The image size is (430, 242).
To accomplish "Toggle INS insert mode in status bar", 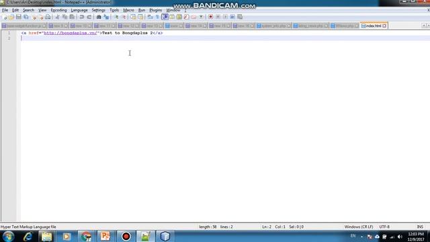I will pos(420,227).
